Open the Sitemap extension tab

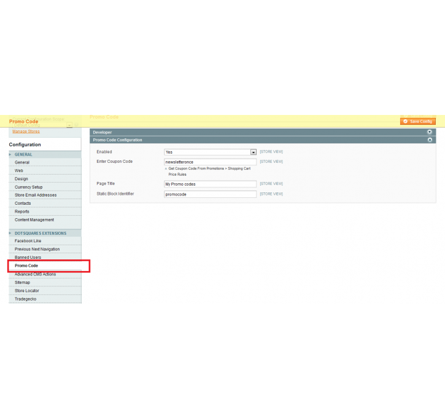pyautogui.click(x=45, y=282)
